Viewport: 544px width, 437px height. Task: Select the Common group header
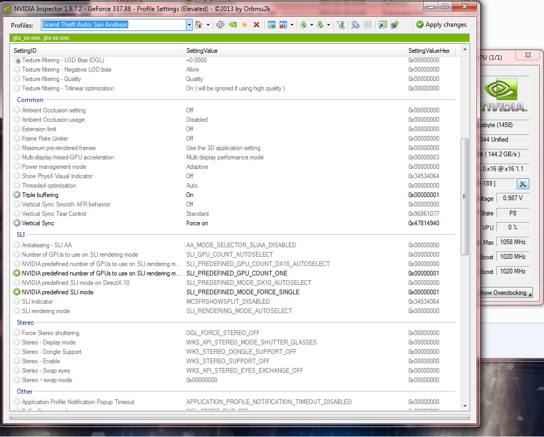[30, 100]
